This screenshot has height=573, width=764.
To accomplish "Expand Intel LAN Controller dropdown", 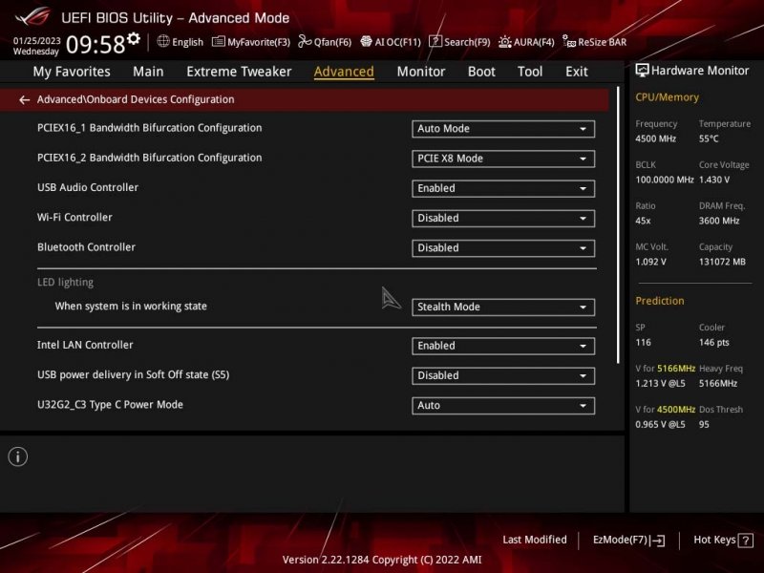I will [503, 346].
